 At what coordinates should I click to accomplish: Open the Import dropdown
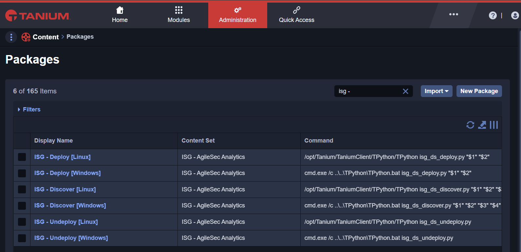pyautogui.click(x=437, y=91)
